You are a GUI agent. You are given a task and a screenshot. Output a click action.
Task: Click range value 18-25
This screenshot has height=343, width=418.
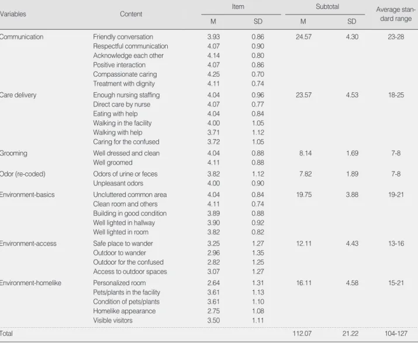point(396,95)
